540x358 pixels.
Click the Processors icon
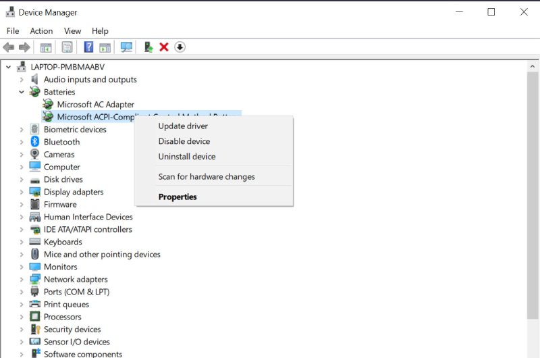pyautogui.click(x=35, y=316)
